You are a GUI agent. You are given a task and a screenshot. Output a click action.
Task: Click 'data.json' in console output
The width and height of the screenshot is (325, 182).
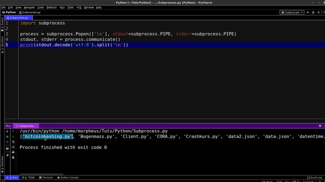click(x=277, y=136)
